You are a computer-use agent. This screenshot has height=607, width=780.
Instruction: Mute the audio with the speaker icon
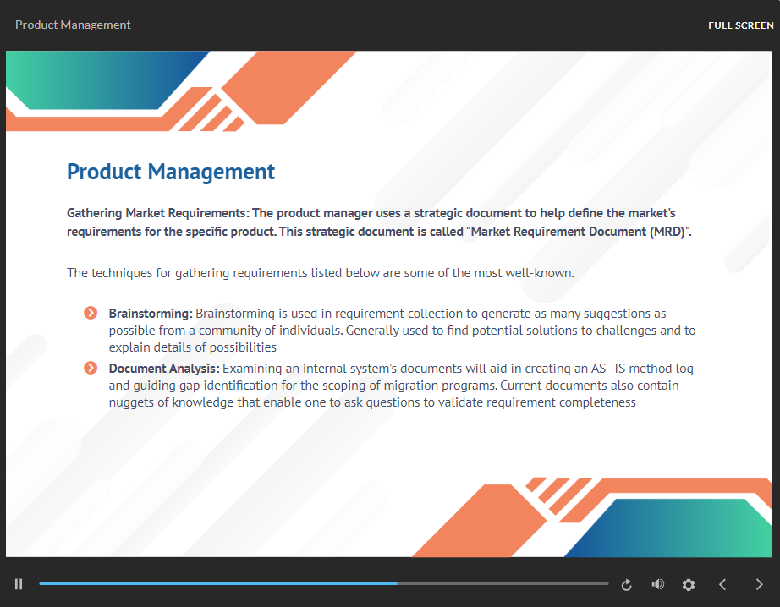[657, 584]
